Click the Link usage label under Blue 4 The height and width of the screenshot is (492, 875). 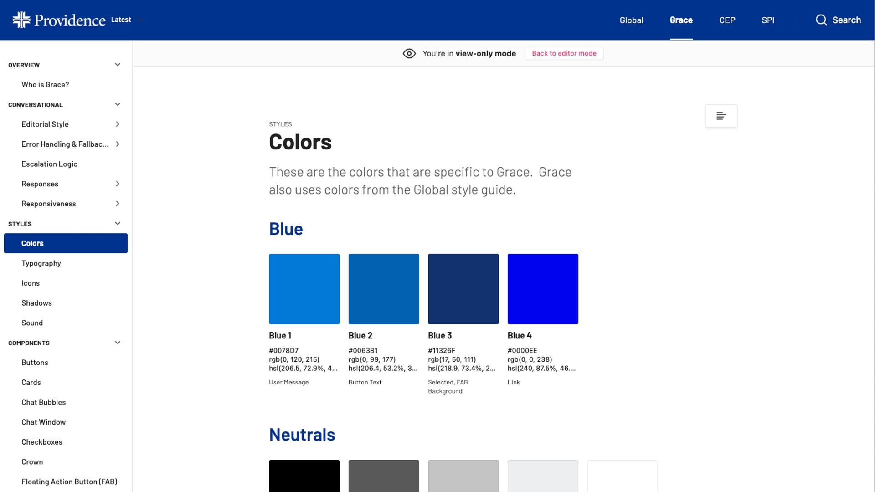[x=514, y=383]
